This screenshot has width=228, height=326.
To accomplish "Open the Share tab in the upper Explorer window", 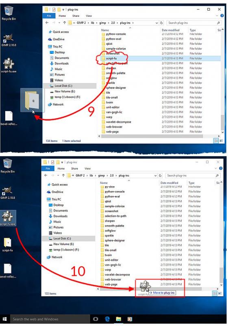I will [x=76, y=16].
